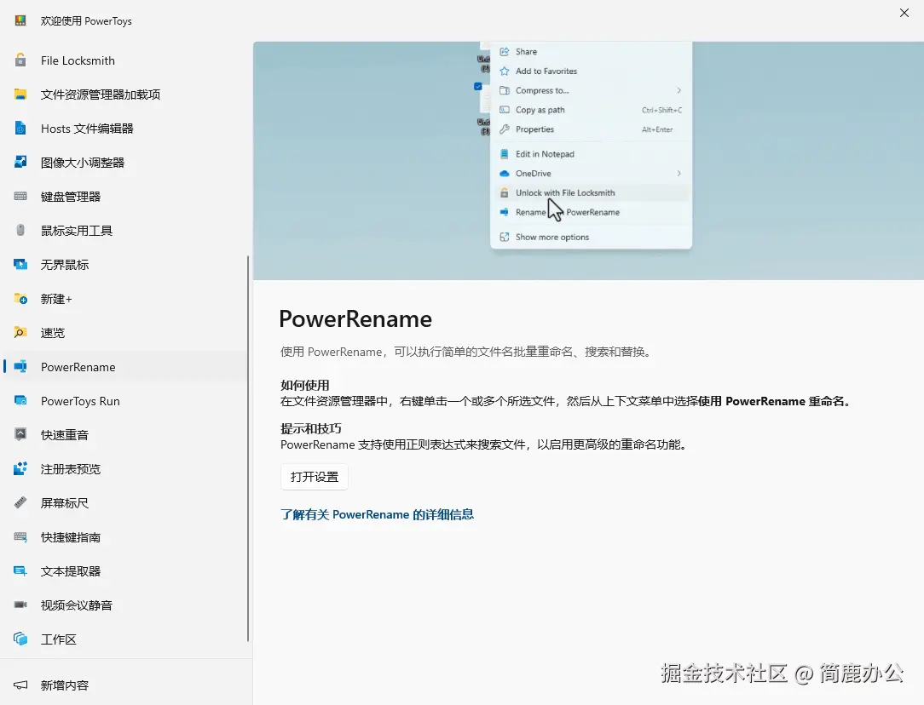Click the 欢迎使用 PowerToys window title

tap(86, 21)
